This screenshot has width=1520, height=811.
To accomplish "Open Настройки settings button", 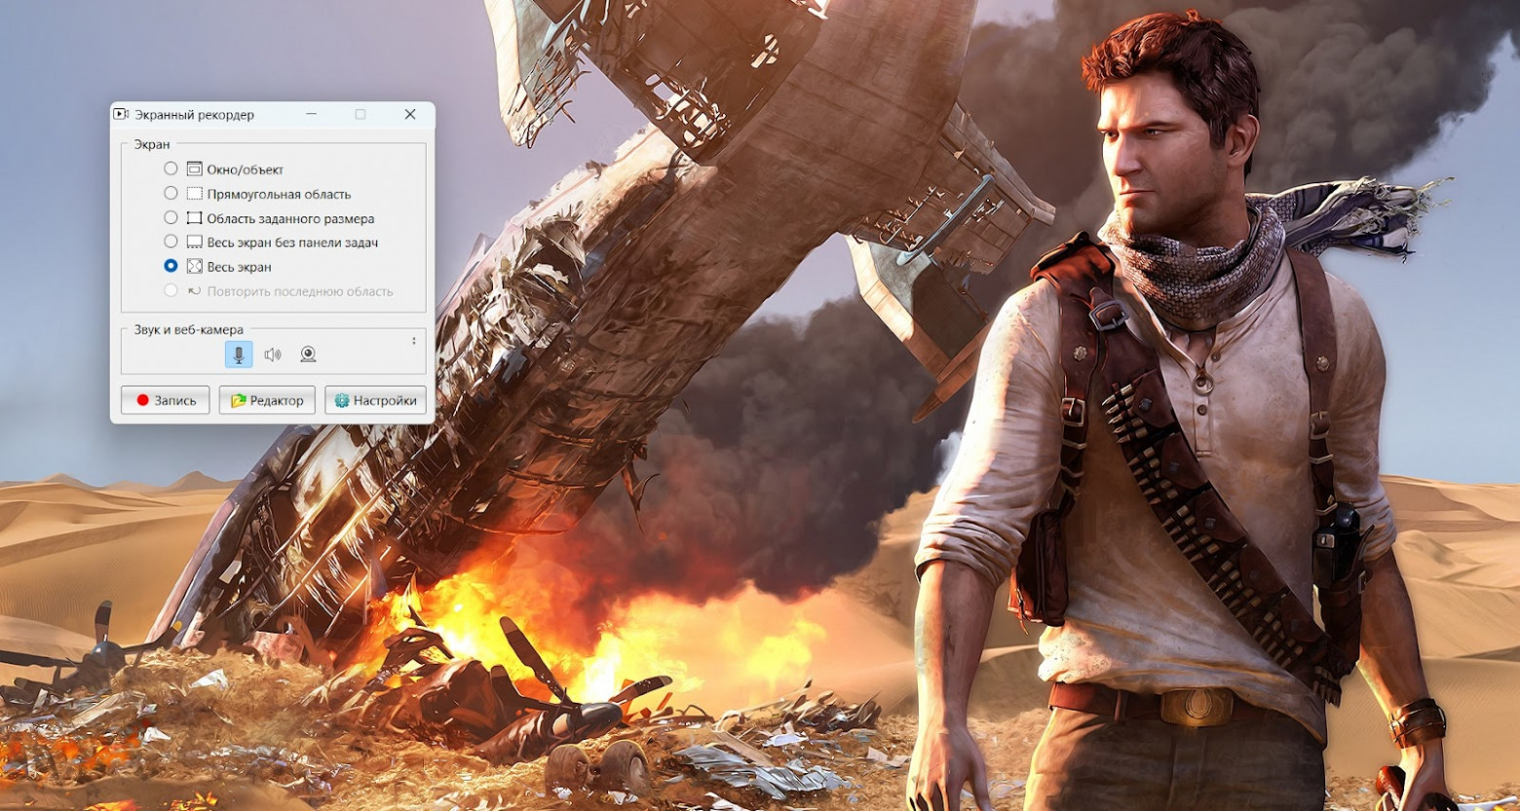I will [376, 401].
